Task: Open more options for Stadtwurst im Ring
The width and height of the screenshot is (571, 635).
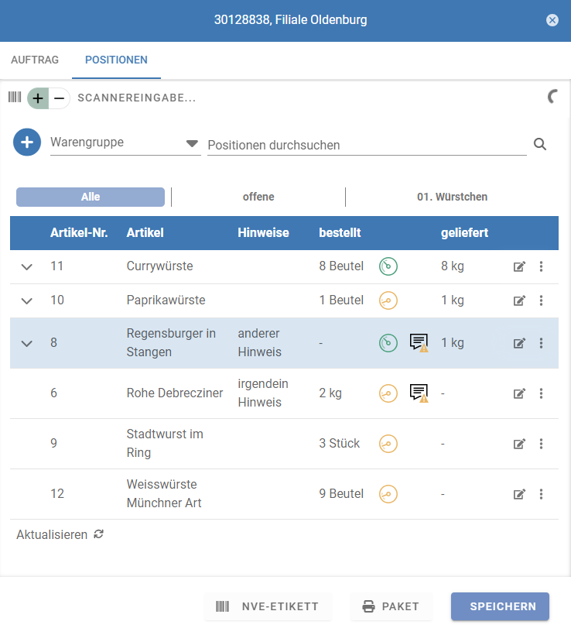Action: click(541, 444)
